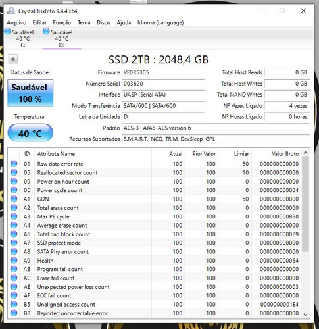Click the Saudável 100 % health status button

[x=30, y=93]
